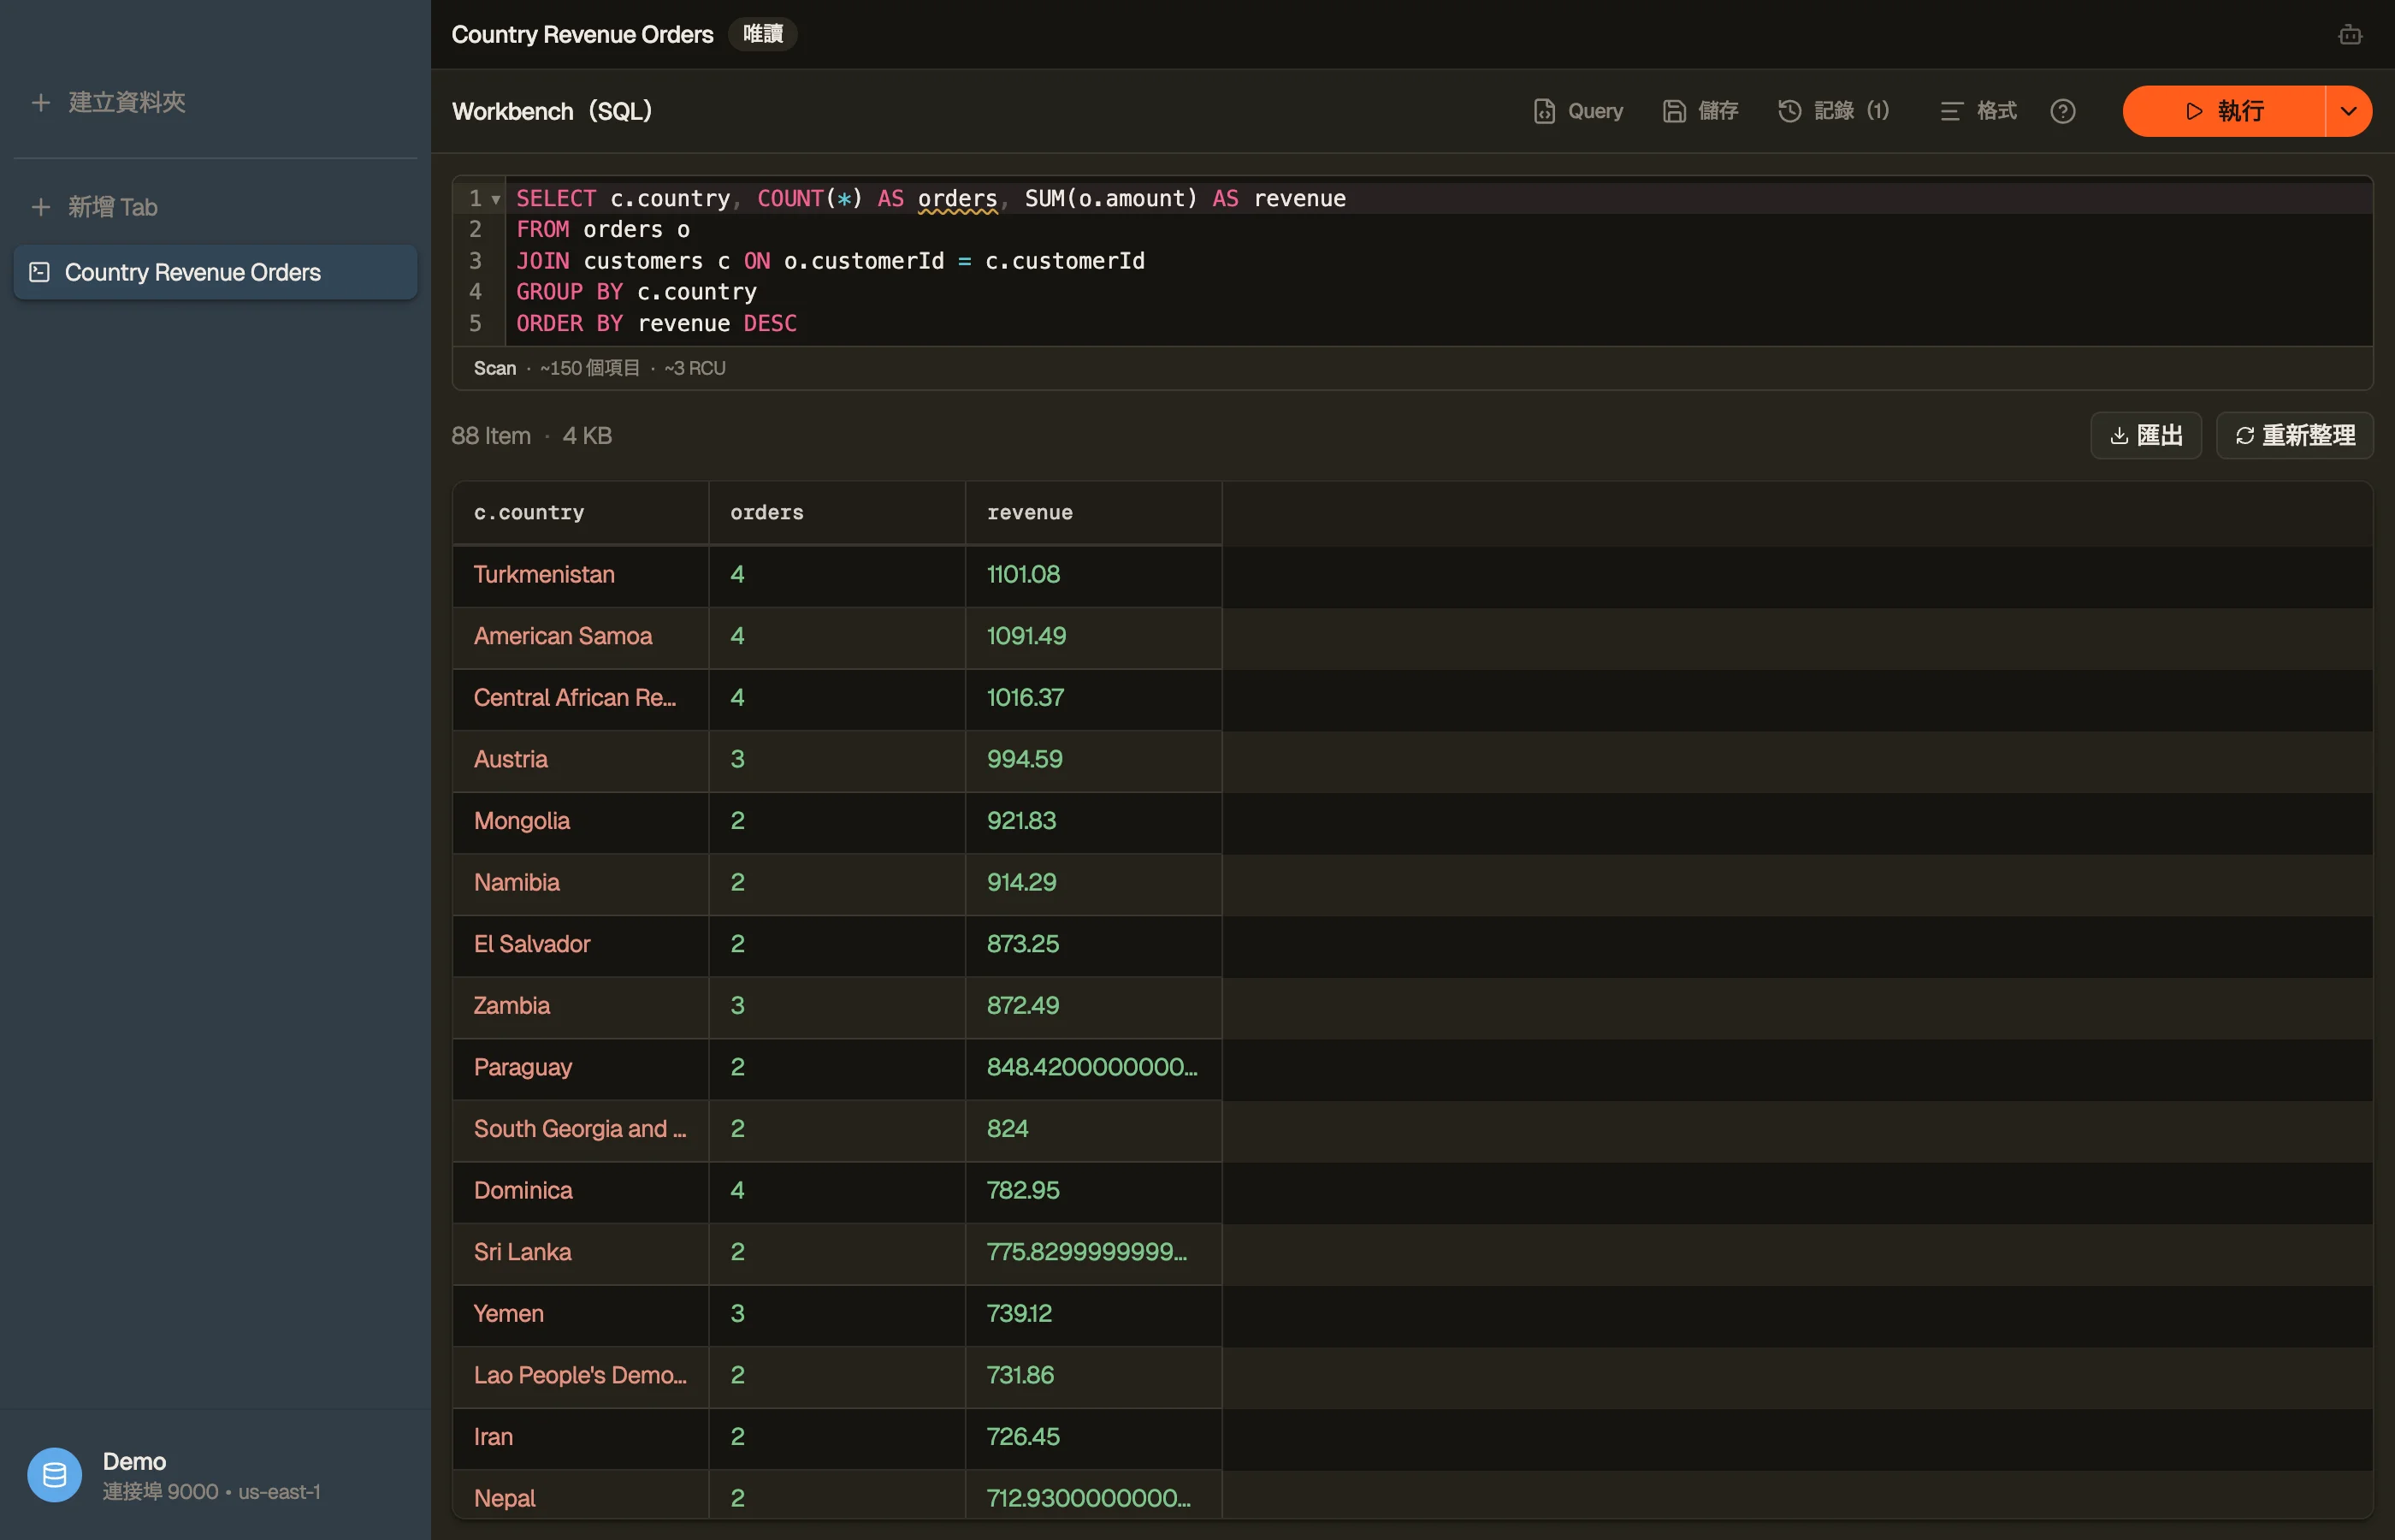Click the Dominica cell
The width and height of the screenshot is (2395, 1540).
click(x=581, y=1191)
